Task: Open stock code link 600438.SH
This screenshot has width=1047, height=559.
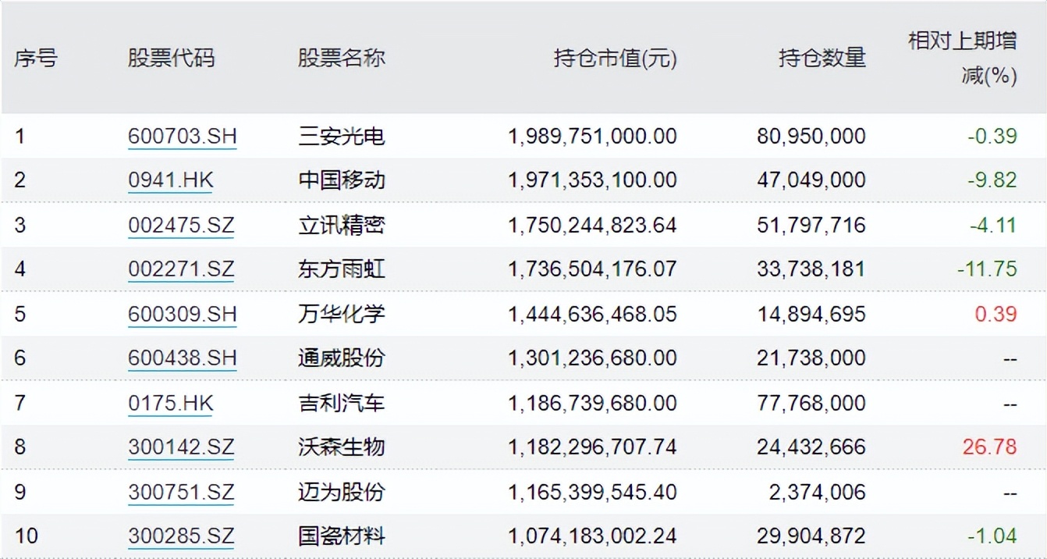Action: pyautogui.click(x=183, y=358)
